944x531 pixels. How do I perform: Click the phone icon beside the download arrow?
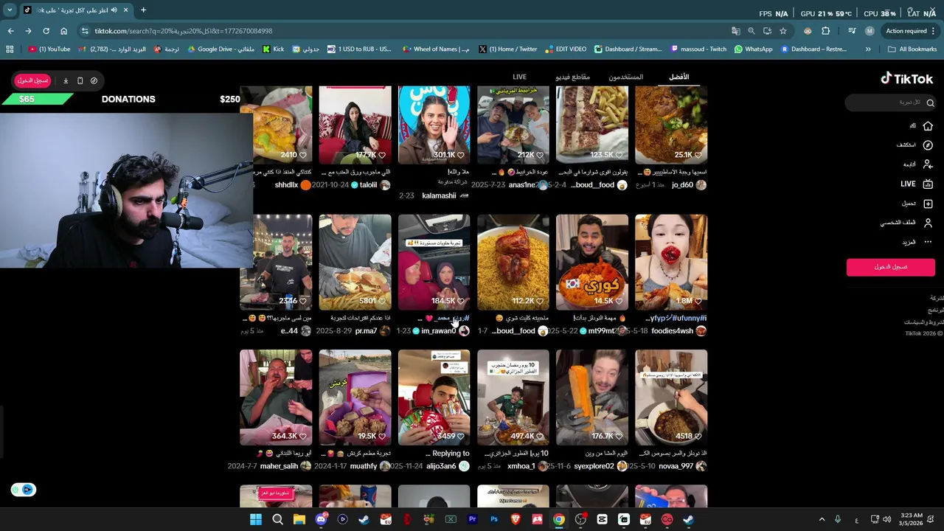pyautogui.click(x=80, y=80)
